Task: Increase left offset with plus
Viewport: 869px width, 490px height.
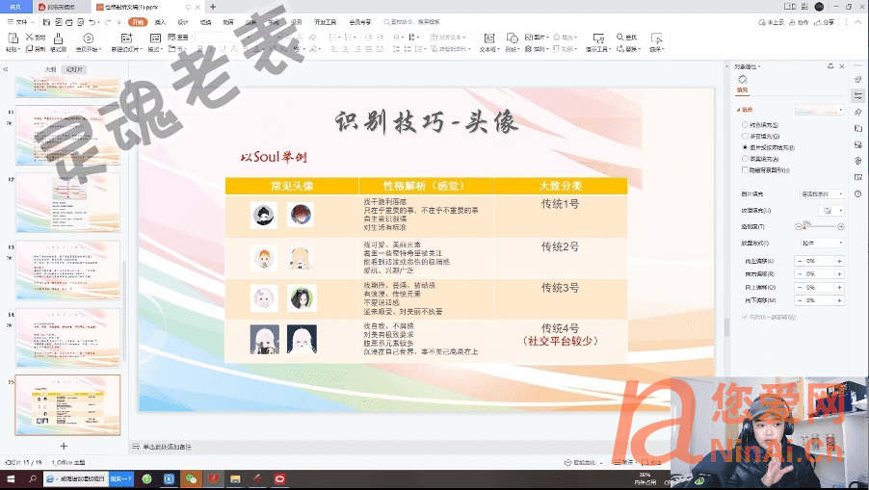Action: (839, 261)
